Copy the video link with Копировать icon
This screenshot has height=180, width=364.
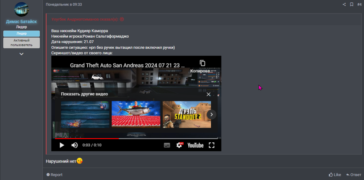tap(203, 63)
